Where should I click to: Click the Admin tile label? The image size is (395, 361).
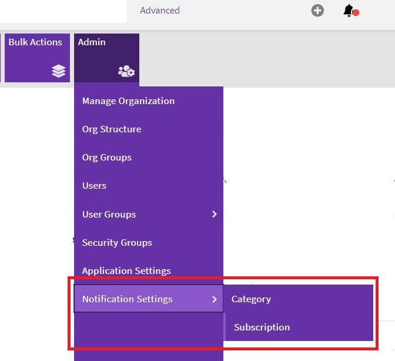coord(92,42)
